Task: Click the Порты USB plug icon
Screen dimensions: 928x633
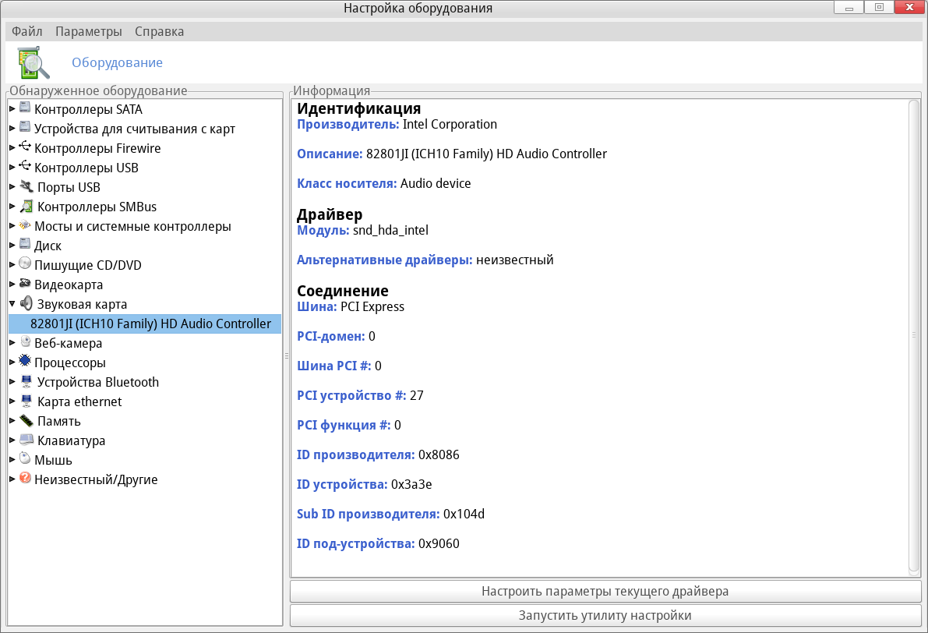Action: click(x=26, y=186)
